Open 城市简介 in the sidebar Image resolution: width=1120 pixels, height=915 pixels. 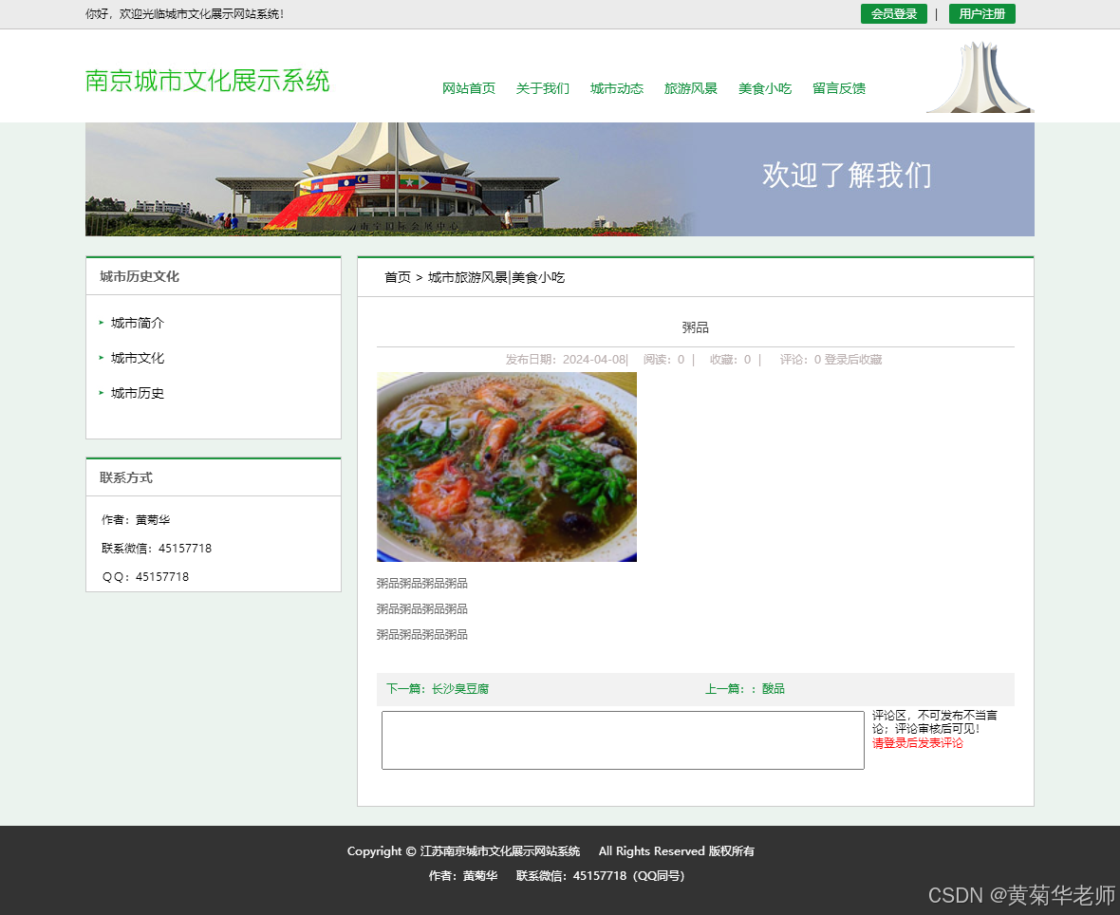pos(138,323)
